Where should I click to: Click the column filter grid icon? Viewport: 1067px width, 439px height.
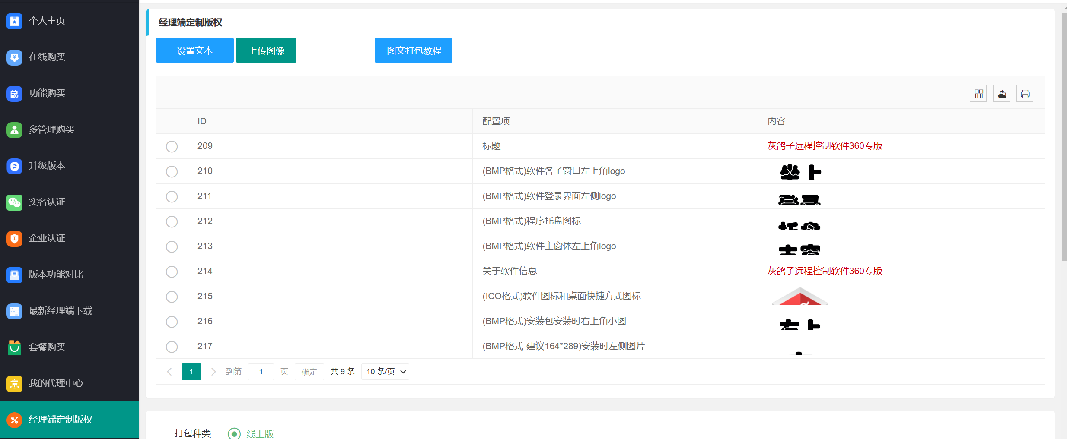tap(978, 94)
